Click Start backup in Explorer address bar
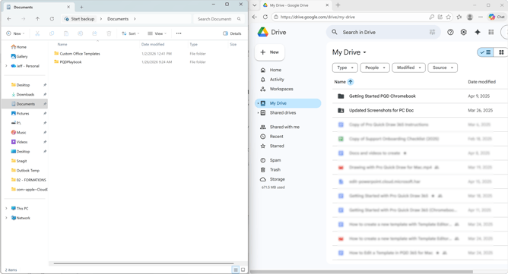This screenshot has width=508, height=274. pos(79,19)
